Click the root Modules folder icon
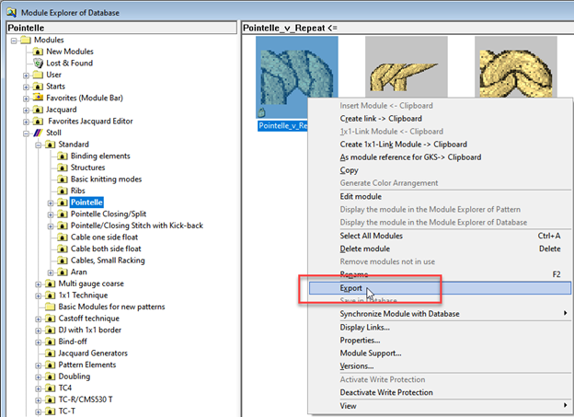This screenshot has height=417, width=574. tap(26, 41)
